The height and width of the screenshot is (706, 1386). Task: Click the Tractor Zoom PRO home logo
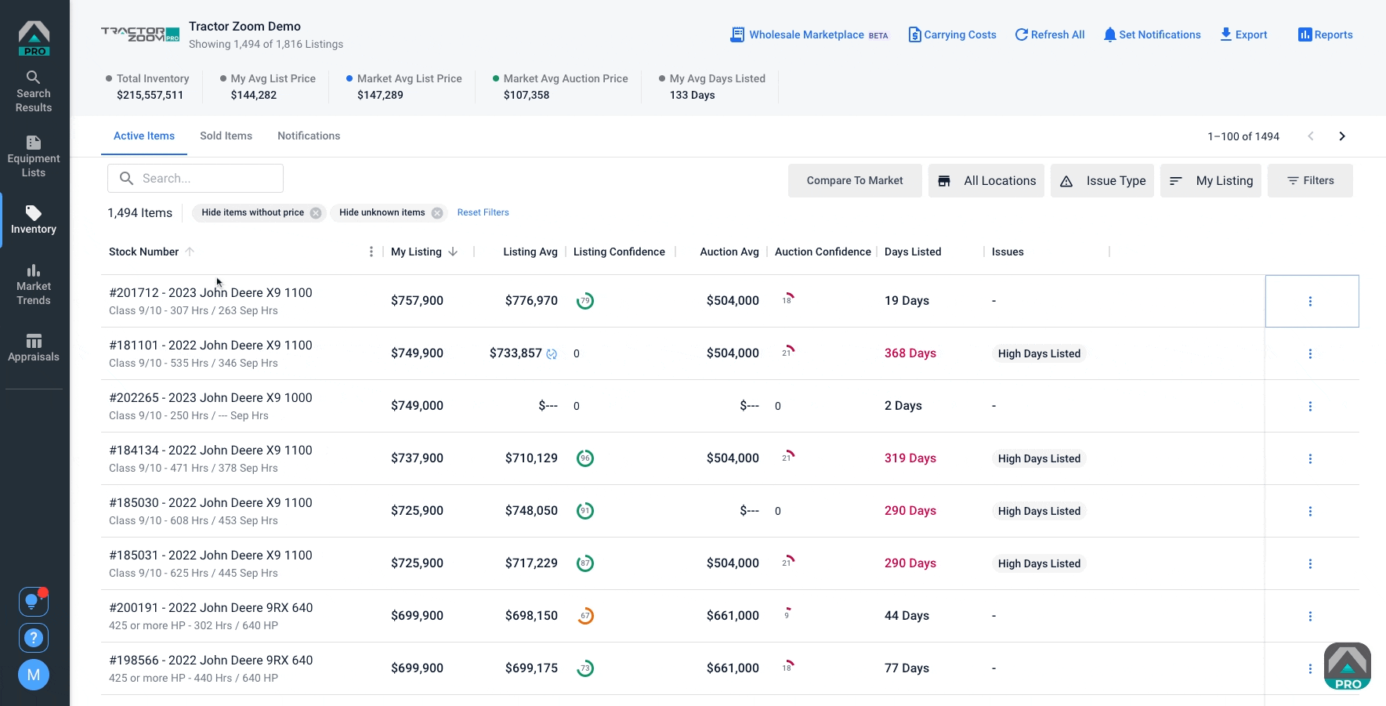click(34, 38)
